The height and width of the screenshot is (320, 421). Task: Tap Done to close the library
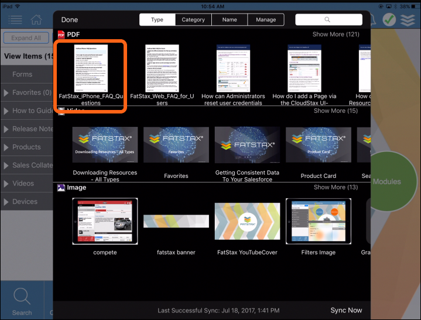(70, 19)
